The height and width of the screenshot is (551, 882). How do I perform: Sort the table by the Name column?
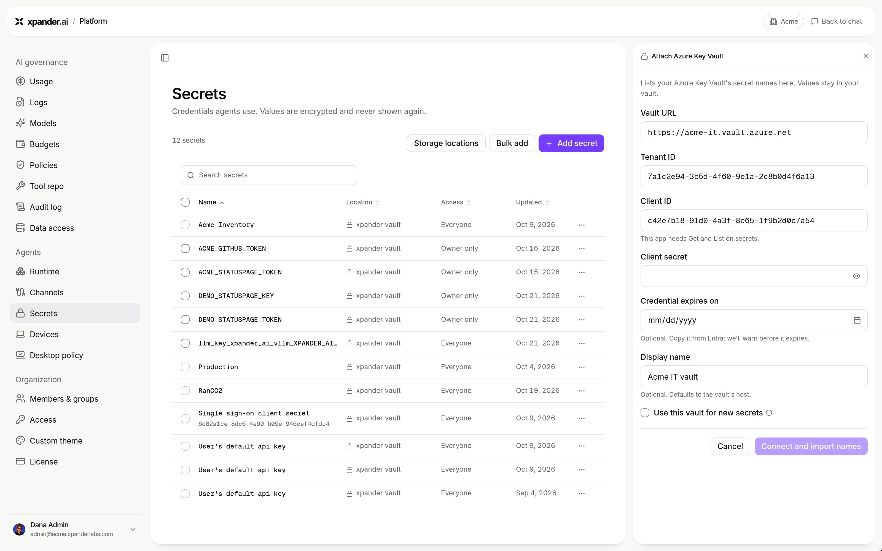tap(211, 202)
